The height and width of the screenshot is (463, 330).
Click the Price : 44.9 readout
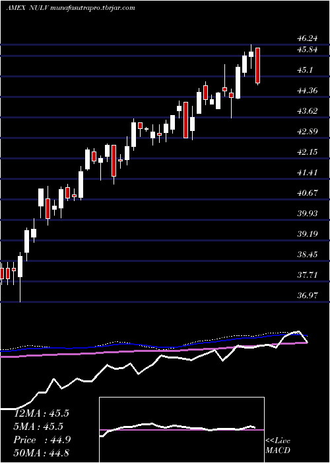pyautogui.click(x=42, y=440)
